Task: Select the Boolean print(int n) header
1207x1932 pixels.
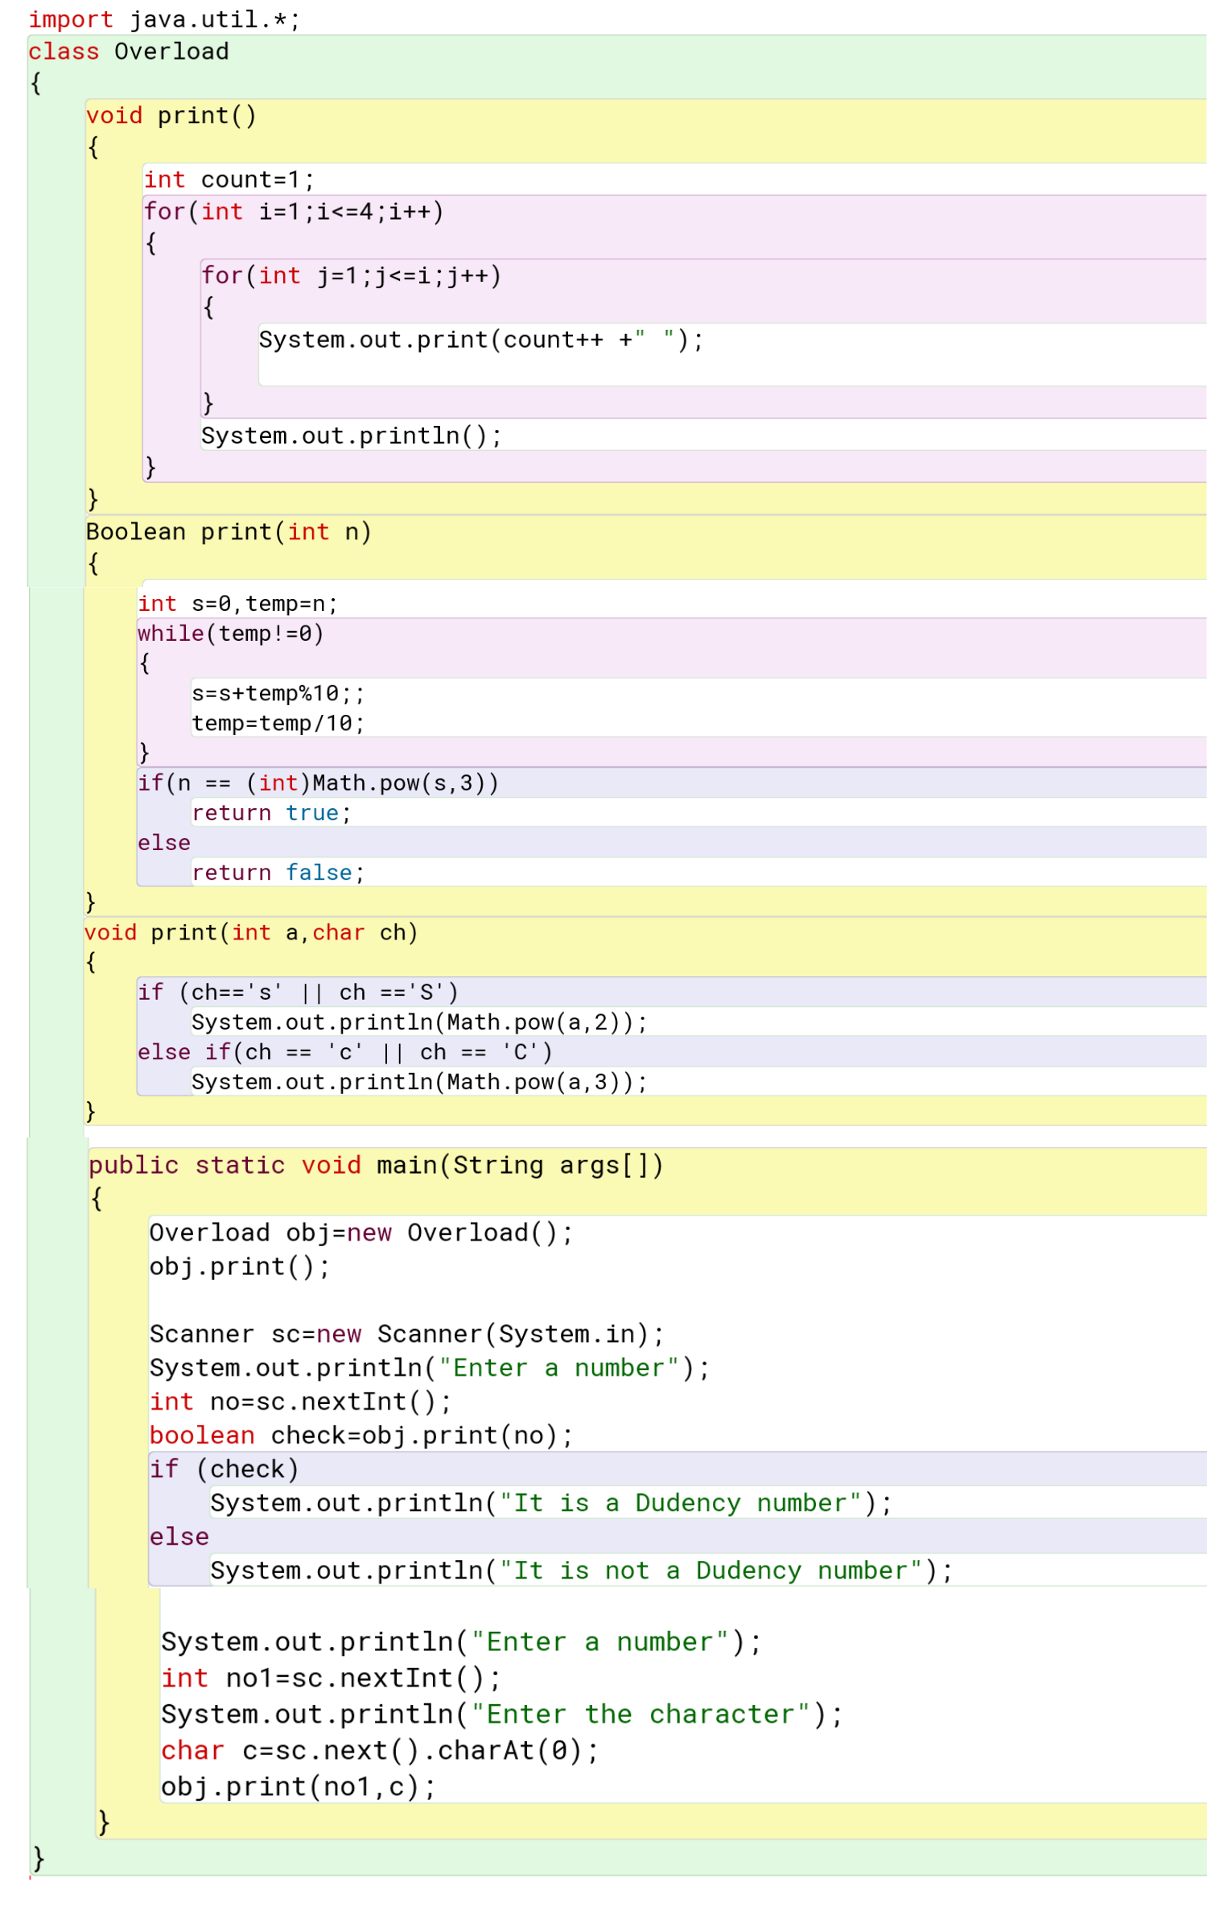Action: [x=229, y=532]
